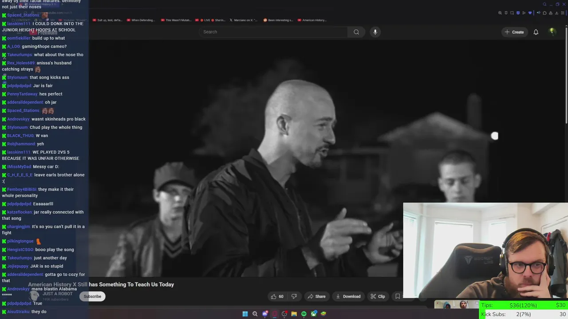Toggle the blue ad-blocker shield icon
Screen dimensions: 568x319
[x=518, y=13]
